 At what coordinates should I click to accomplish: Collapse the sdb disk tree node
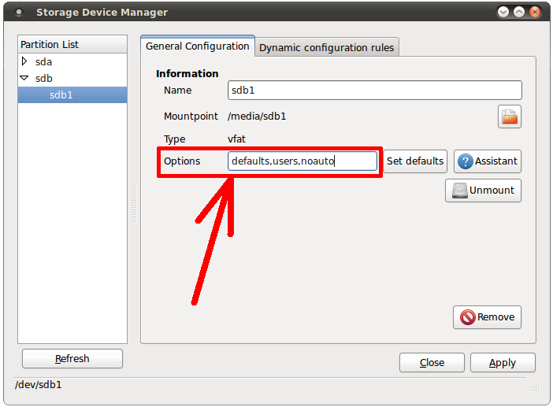coord(24,79)
